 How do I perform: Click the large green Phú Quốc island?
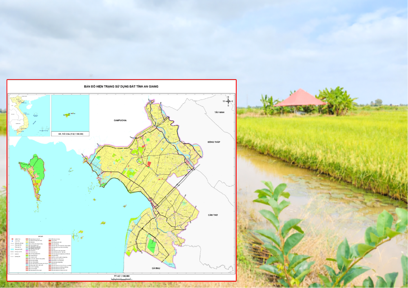[33, 177]
